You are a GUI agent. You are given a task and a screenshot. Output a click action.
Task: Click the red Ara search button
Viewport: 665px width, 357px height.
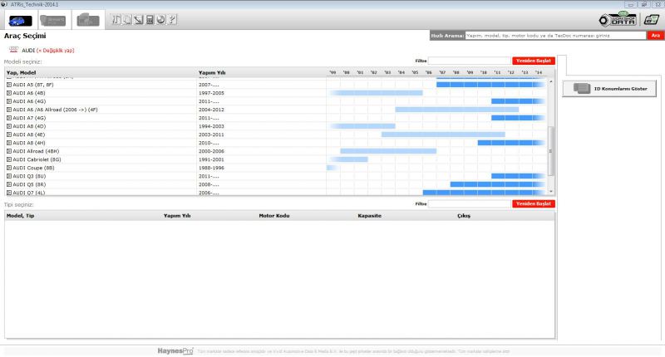point(655,36)
